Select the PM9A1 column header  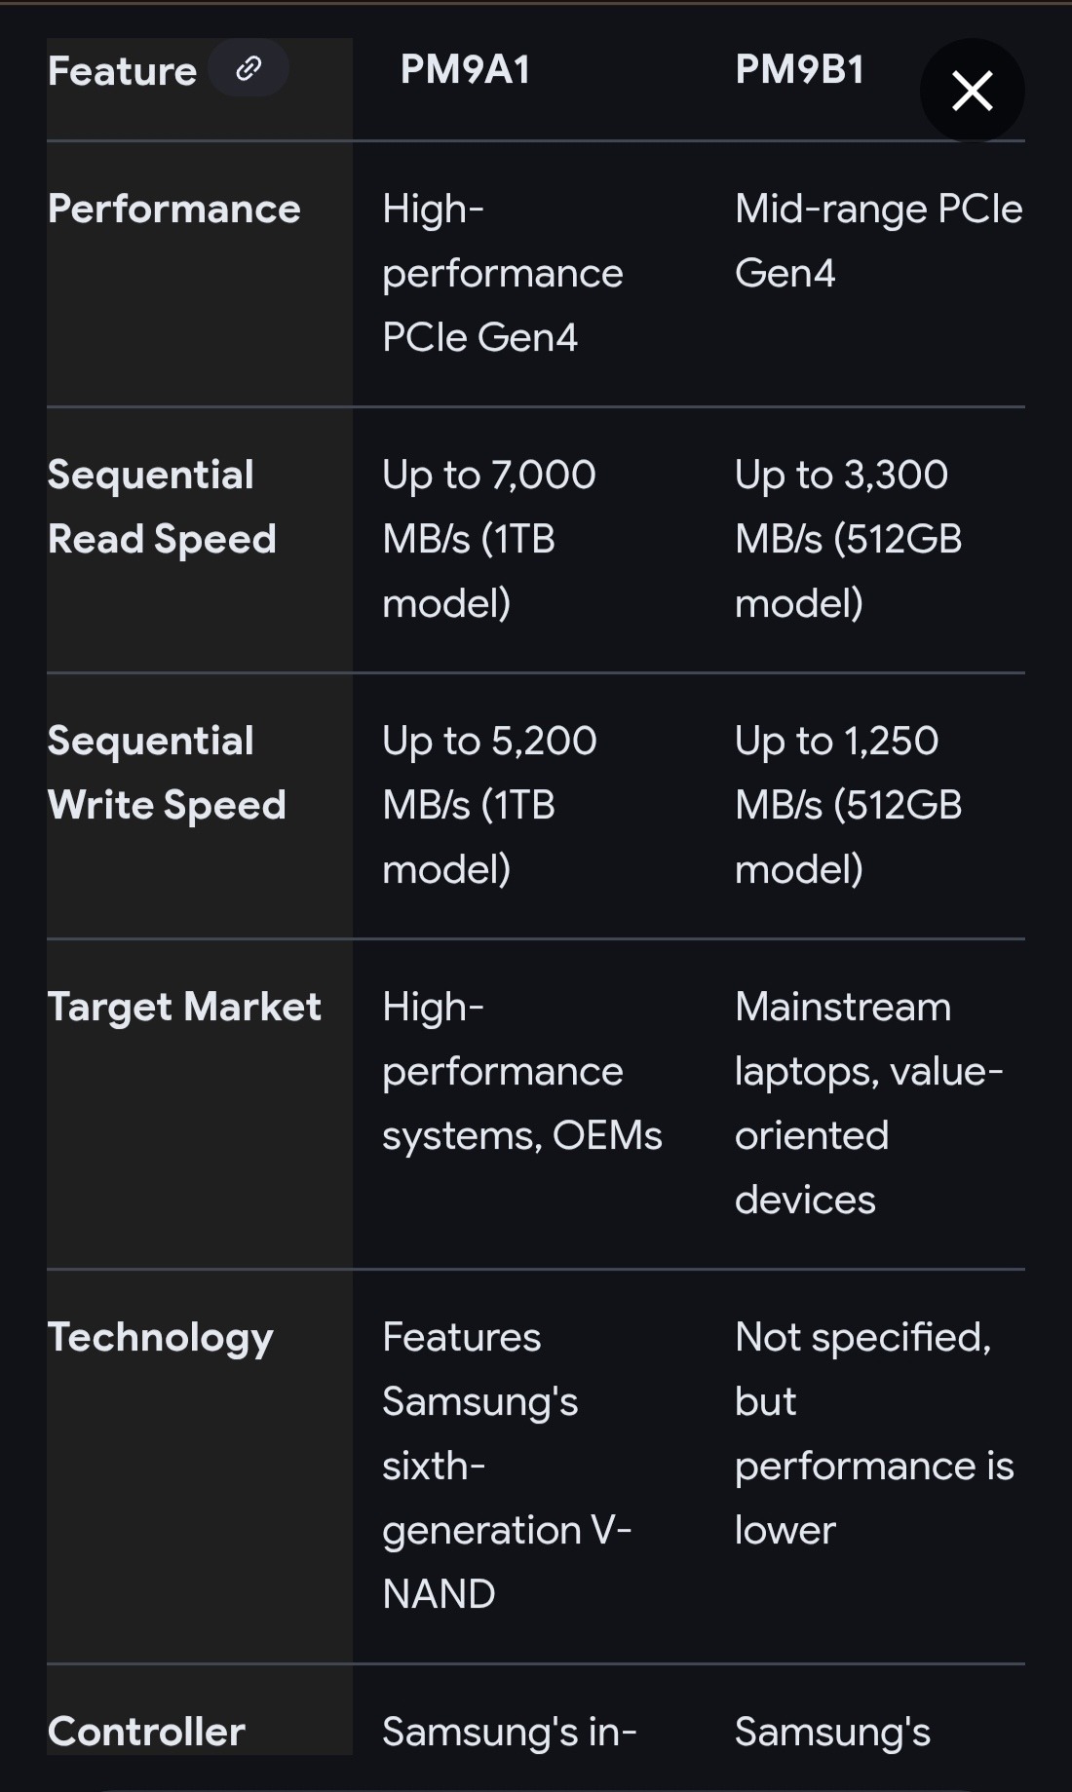point(465,70)
